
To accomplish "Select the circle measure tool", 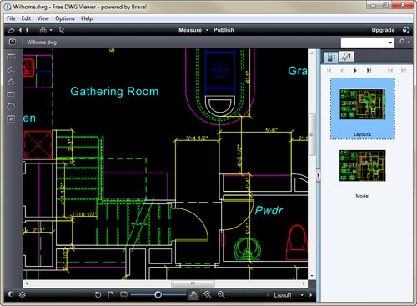I will point(11,107).
